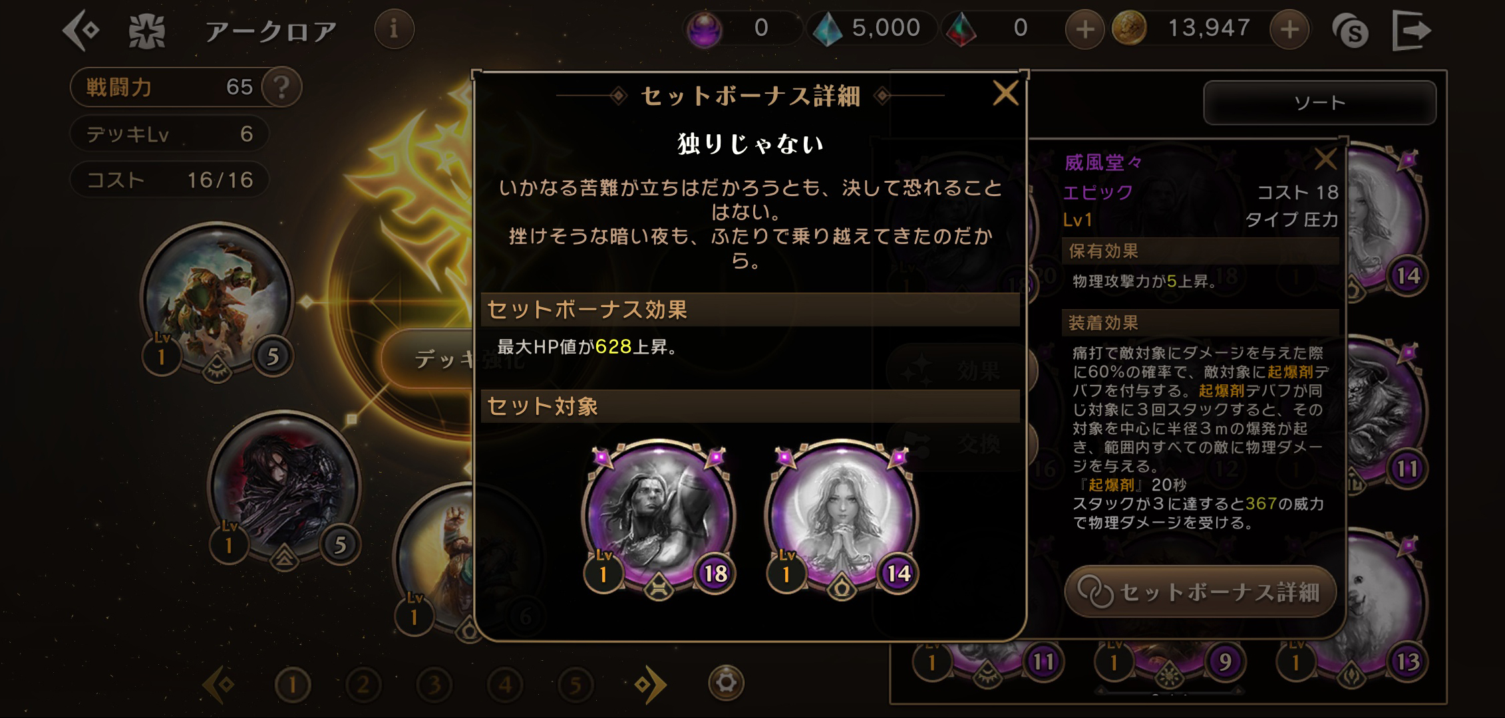This screenshot has width=1505, height=718.
Task: Click the セットボーナス詳細 button in card panel
Action: [1200, 591]
